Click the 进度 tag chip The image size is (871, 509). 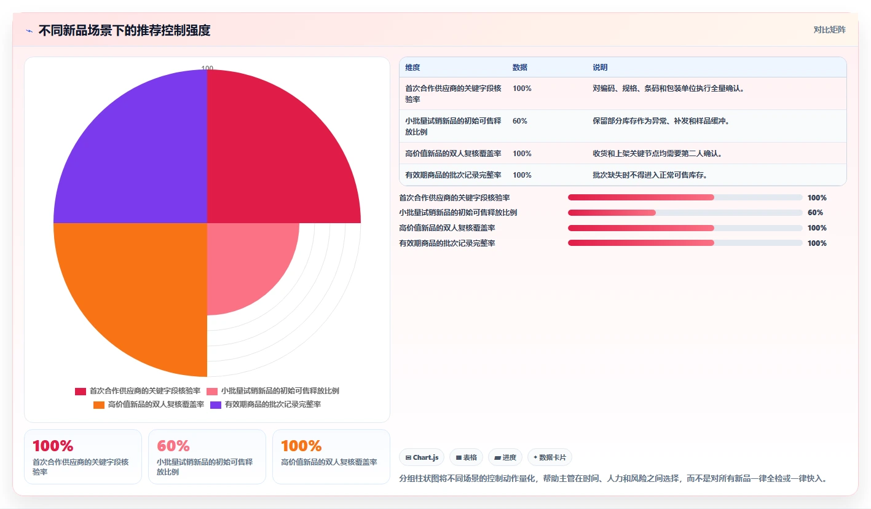[505, 457]
